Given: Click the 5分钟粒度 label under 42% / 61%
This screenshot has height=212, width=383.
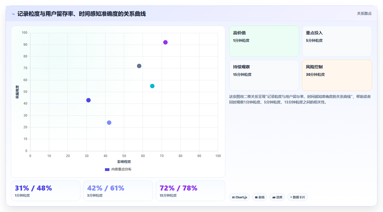Looking at the screenshot, I should (95, 196).
